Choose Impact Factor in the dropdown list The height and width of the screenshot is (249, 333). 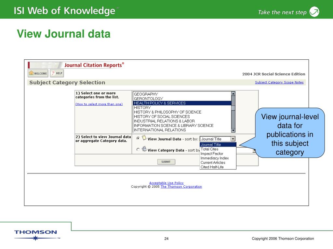click(218, 154)
